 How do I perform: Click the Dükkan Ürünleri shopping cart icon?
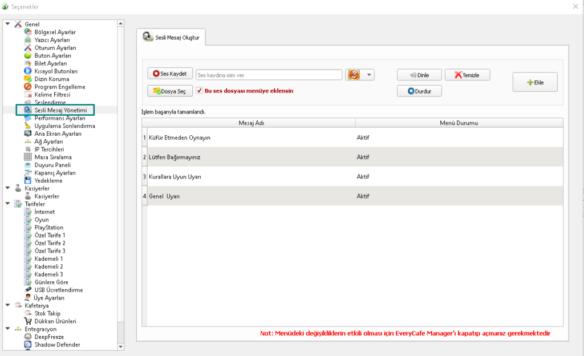(x=28, y=321)
